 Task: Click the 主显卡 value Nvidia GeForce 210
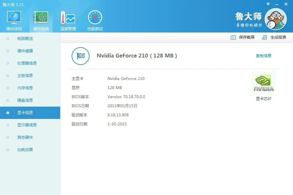pos(126,79)
